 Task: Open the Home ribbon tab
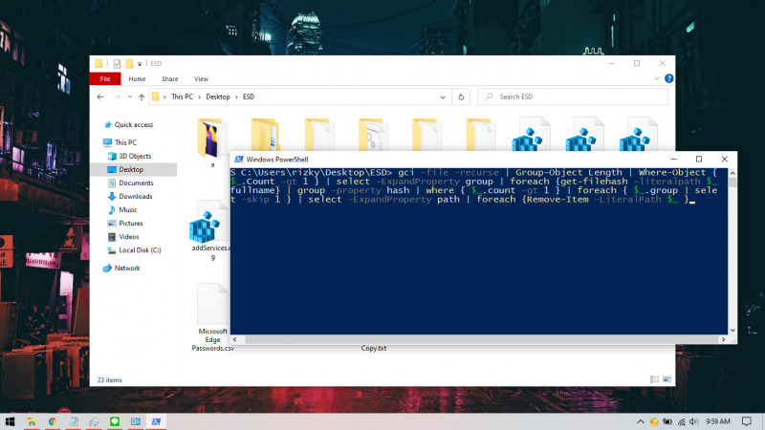click(137, 78)
